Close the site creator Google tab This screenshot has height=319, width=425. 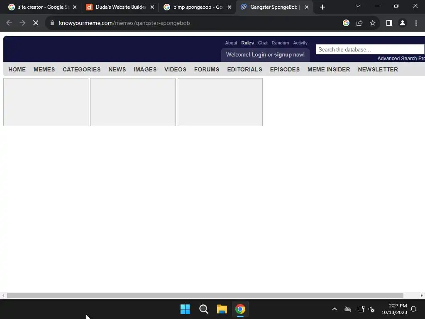pos(75,7)
